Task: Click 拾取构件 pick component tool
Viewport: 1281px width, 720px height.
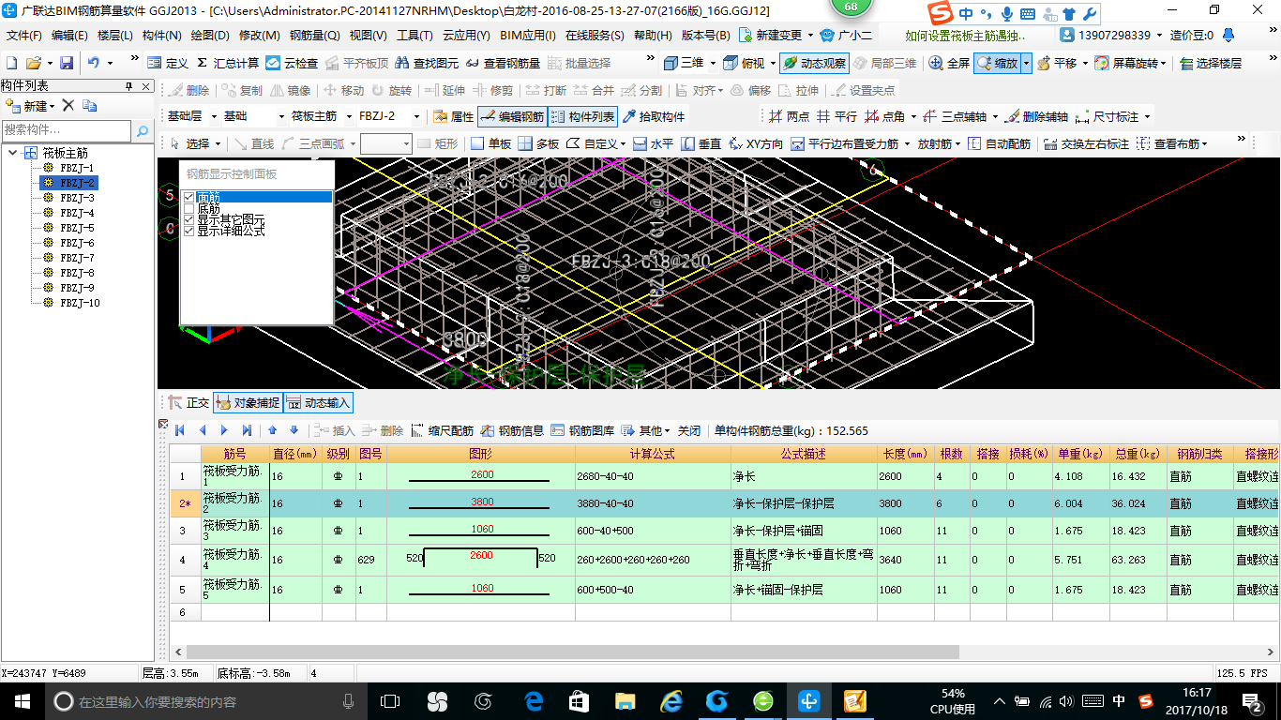Action: [x=654, y=117]
